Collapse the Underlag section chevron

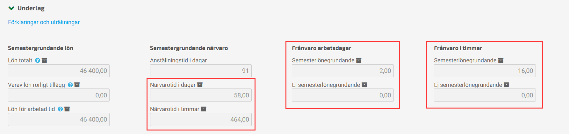tap(11, 8)
